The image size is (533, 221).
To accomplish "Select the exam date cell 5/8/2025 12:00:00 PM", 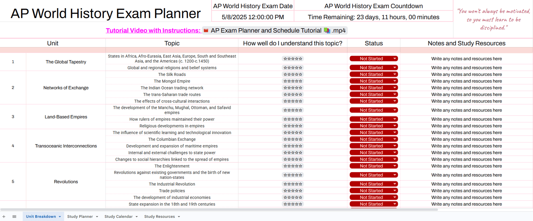I will [x=253, y=17].
